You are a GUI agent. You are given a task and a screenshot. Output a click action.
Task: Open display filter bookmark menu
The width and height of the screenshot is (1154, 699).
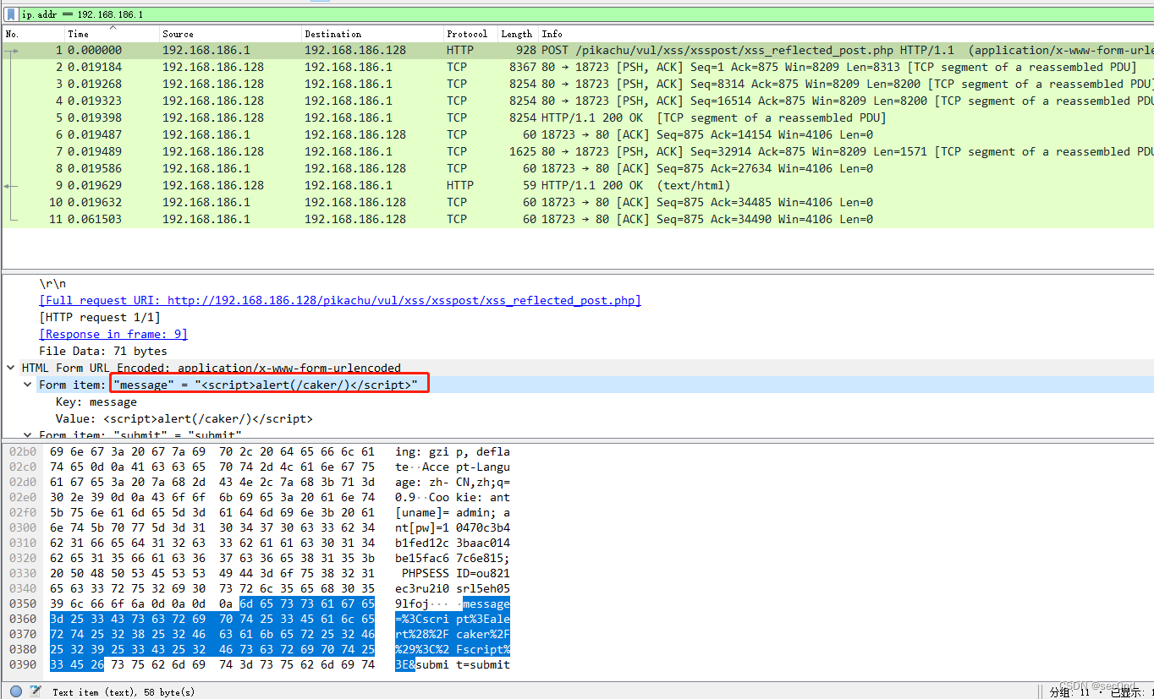pyautogui.click(x=11, y=14)
